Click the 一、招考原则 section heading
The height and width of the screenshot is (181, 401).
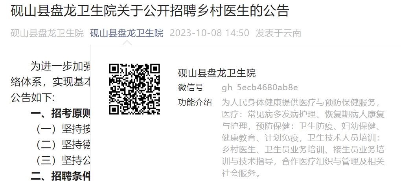tap(61, 114)
